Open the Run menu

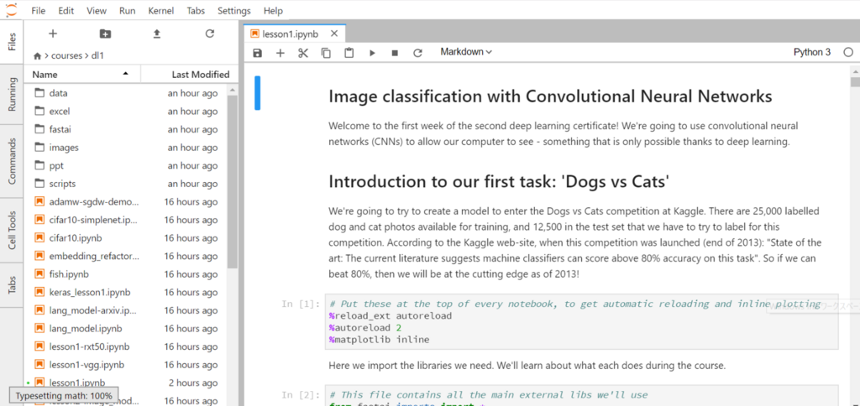(128, 10)
